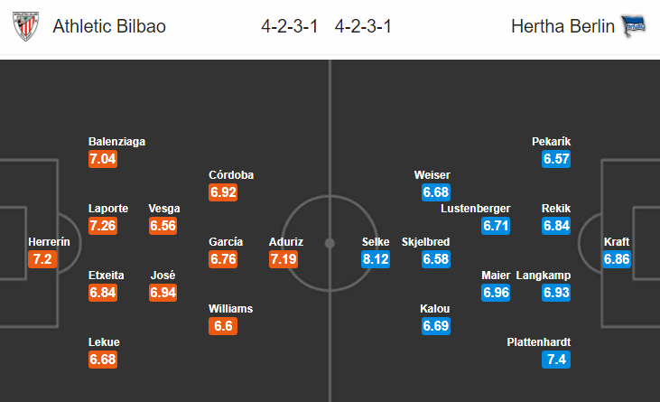Viewport: 660px width, 402px height.
Task: Click the Hertha Berlin flag logo
Action: pos(634,25)
